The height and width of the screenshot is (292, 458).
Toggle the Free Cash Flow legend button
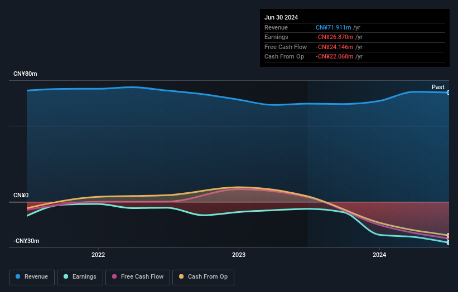click(x=138, y=277)
